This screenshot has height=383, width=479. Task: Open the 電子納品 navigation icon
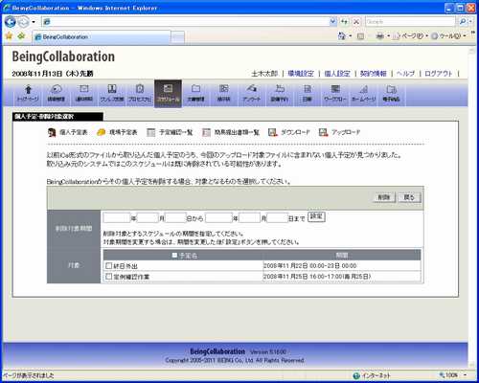391,93
